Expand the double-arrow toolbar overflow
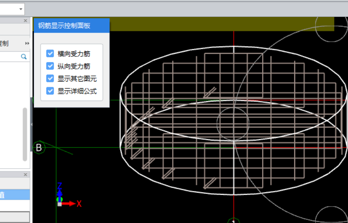Screen dimensions: 348x223 point(27,43)
